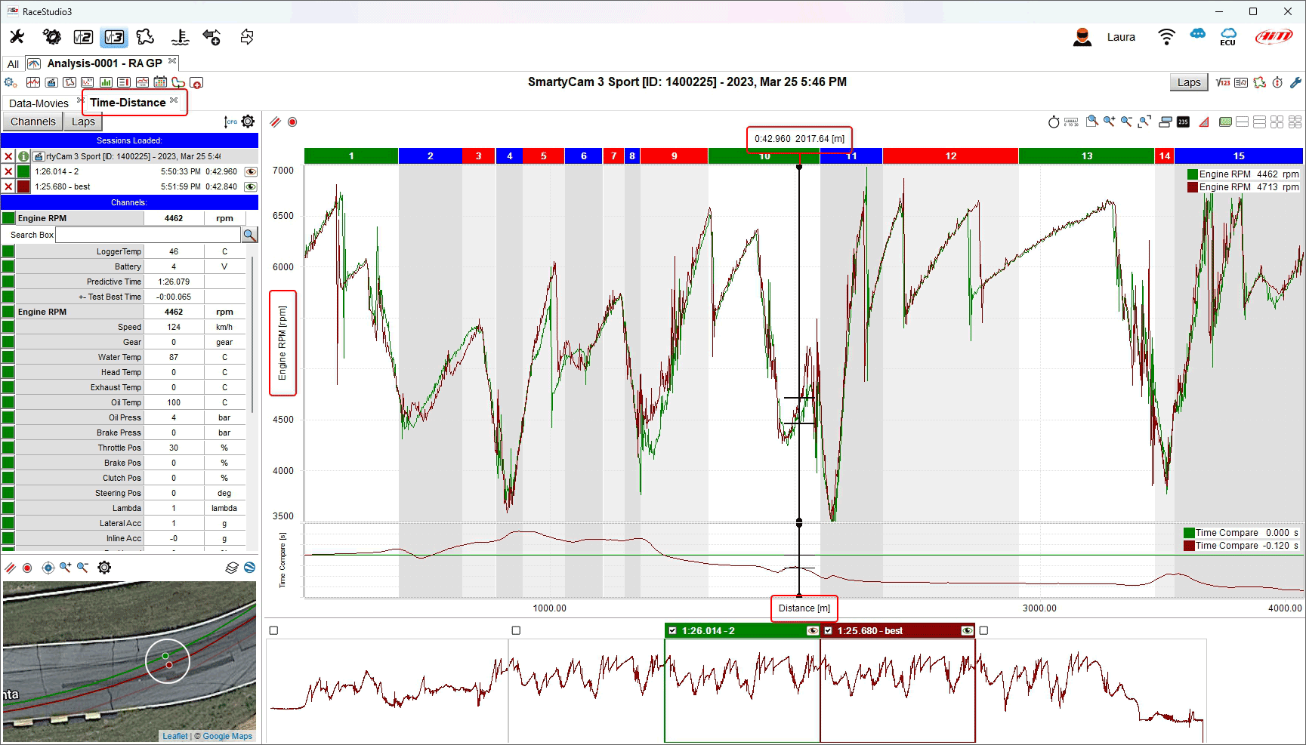This screenshot has width=1306, height=745.
Task: Click the Channels button
Action: pyautogui.click(x=33, y=122)
